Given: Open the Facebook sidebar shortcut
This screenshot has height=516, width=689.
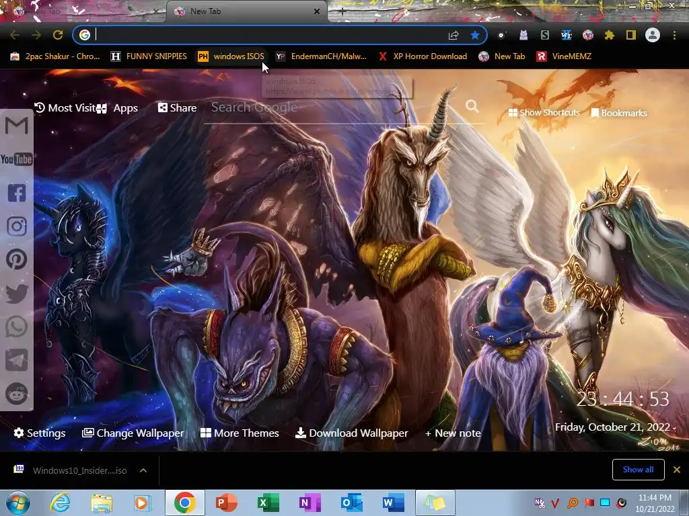Looking at the screenshot, I should (17, 193).
